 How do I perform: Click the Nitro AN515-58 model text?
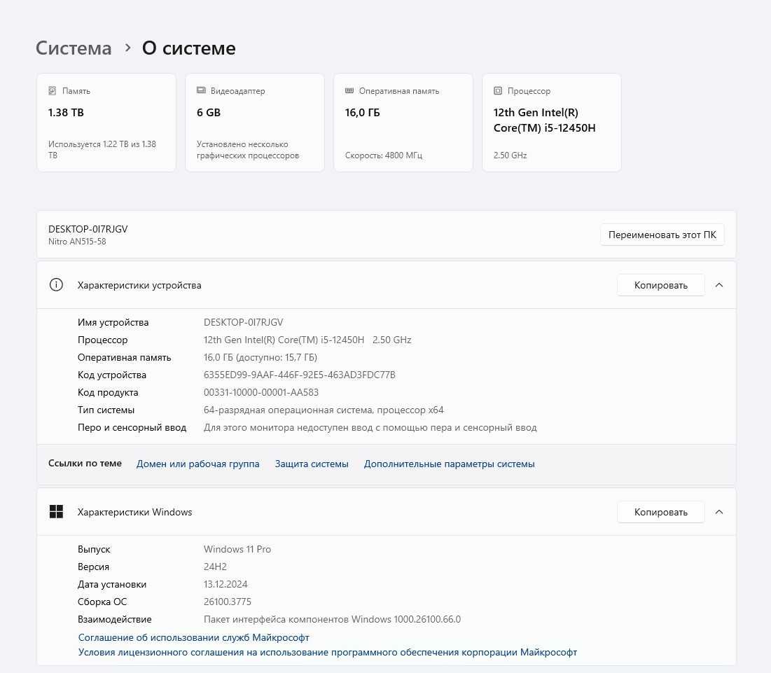coord(77,242)
